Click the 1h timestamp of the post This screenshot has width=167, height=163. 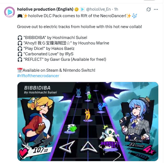click(116, 9)
